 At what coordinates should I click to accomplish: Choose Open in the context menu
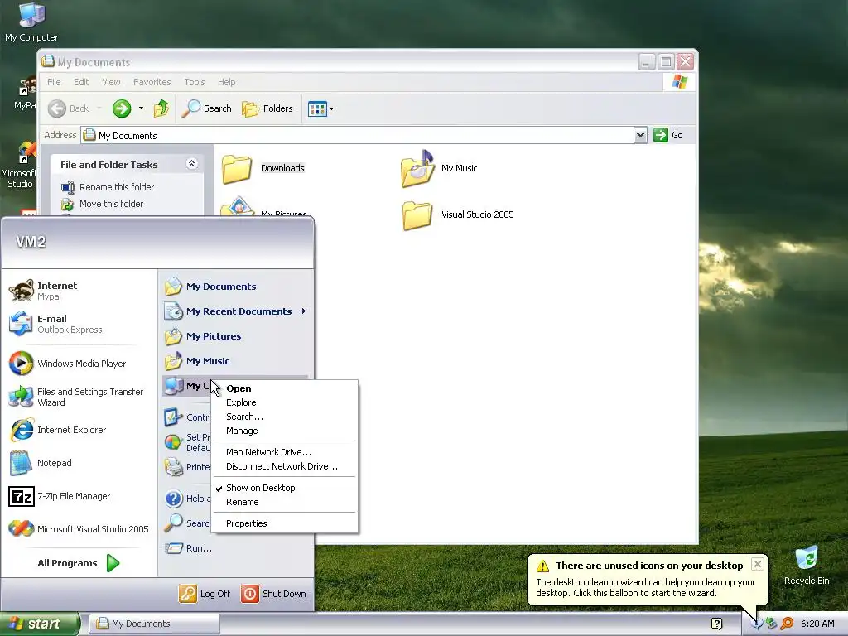pyautogui.click(x=285, y=388)
